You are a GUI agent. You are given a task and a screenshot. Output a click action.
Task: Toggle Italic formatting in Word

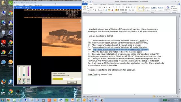93,10
